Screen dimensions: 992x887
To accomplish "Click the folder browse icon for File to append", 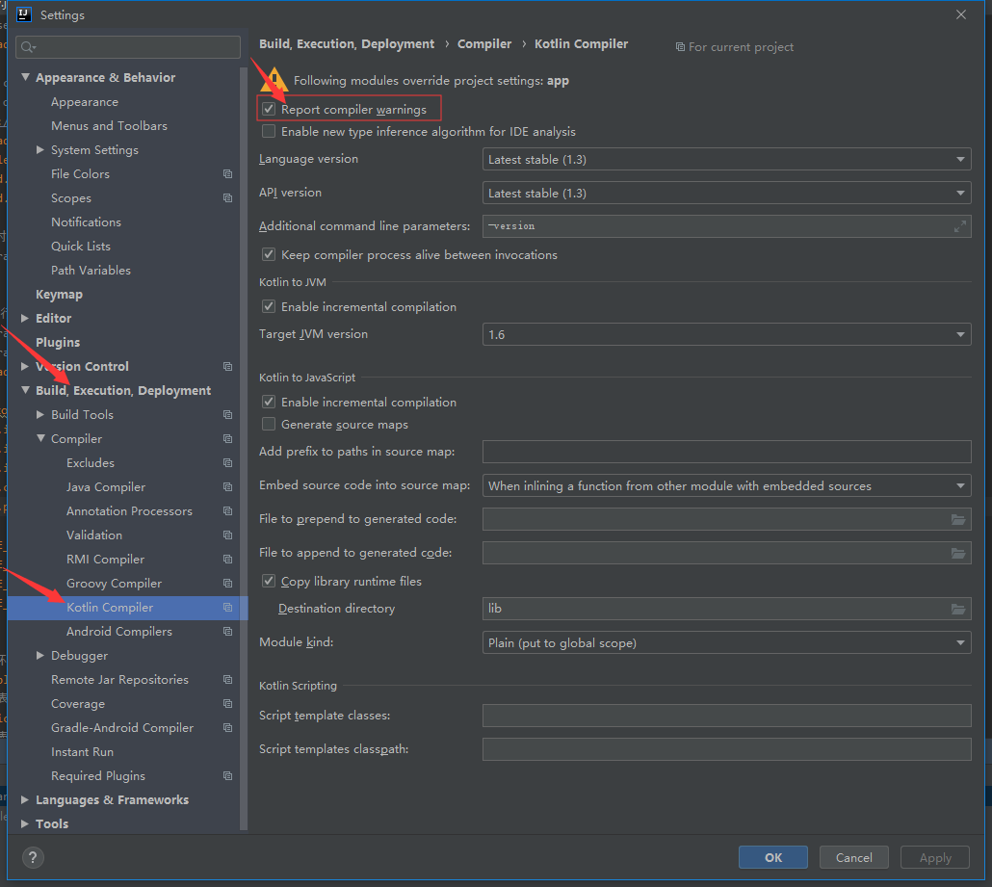I will 958,553.
